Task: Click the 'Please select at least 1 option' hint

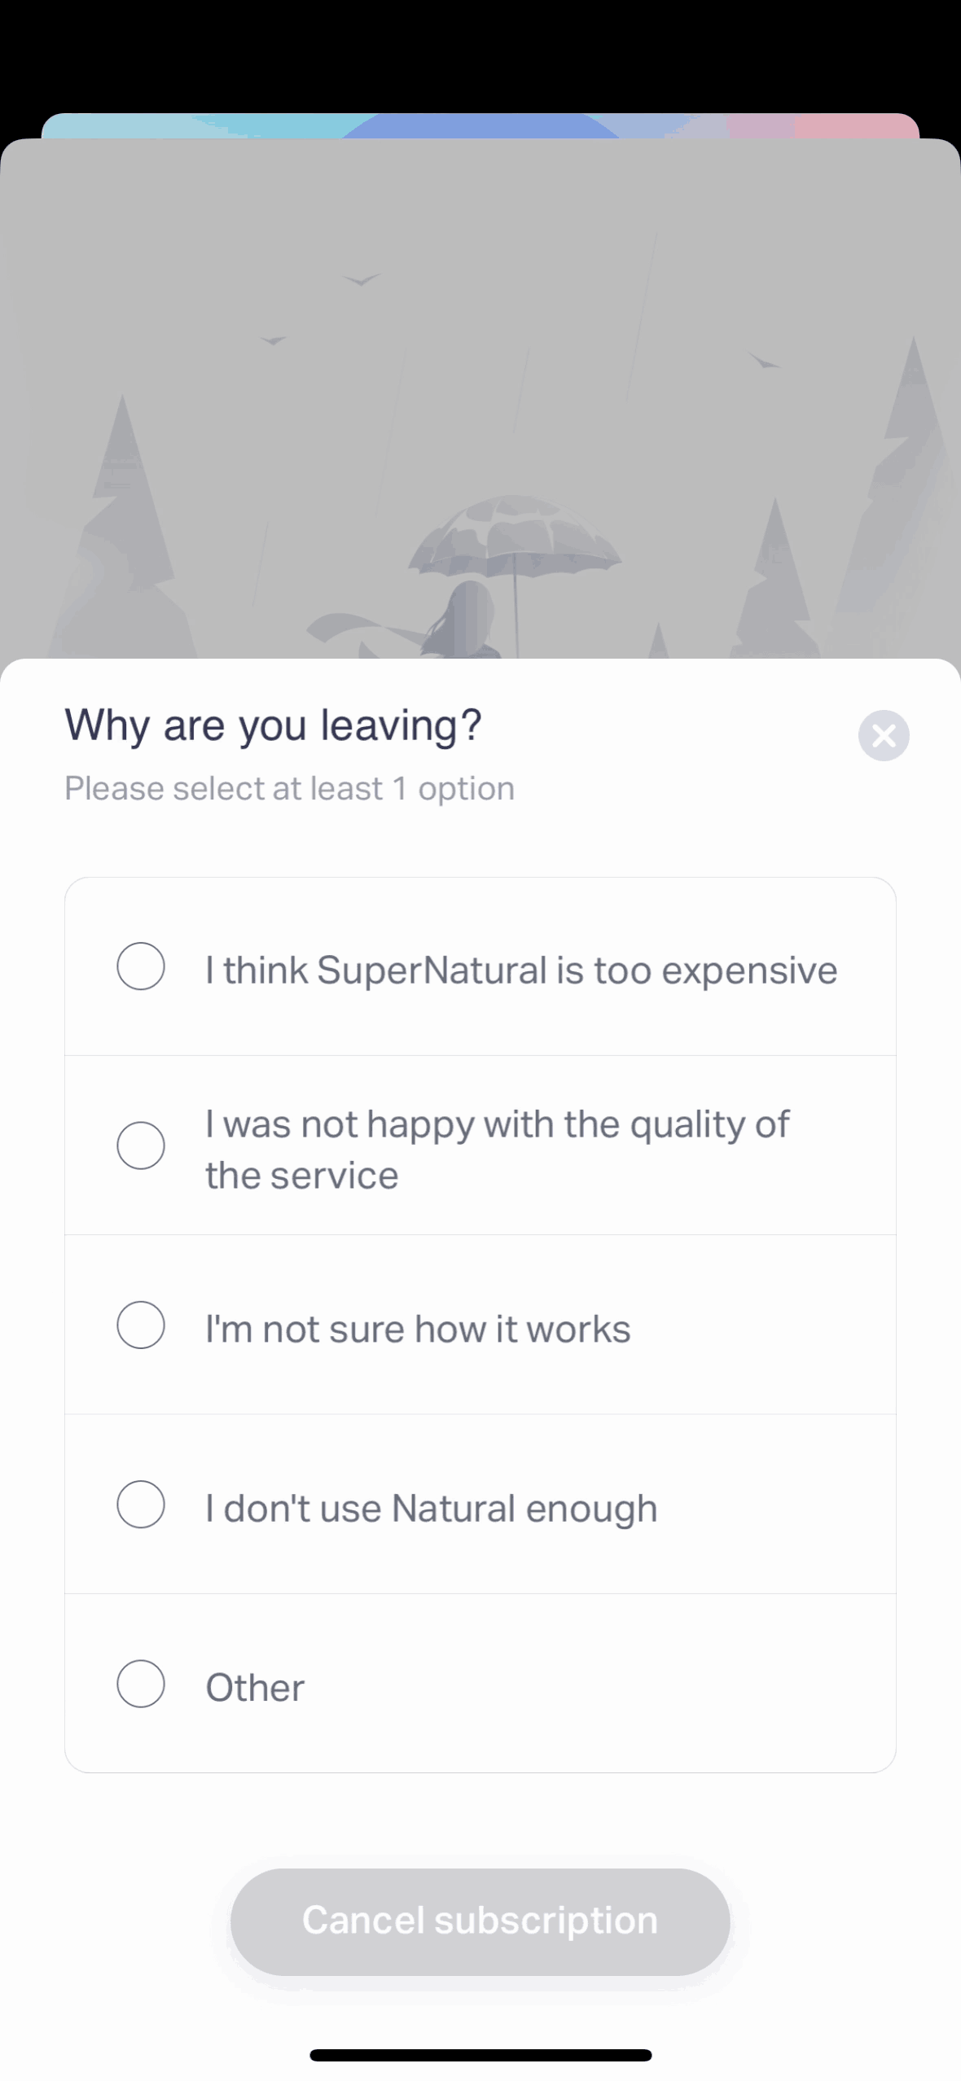Action: click(289, 788)
